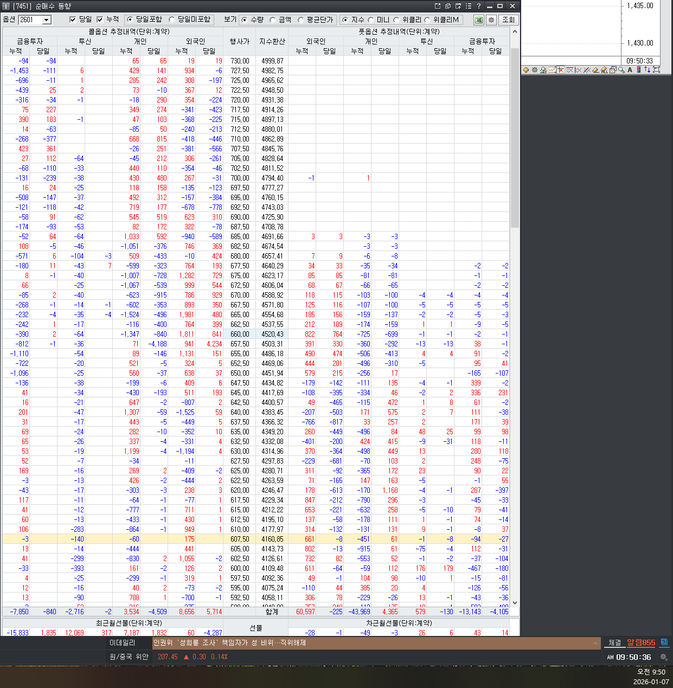The width and height of the screenshot is (673, 688).
Task: Open the zoom magnifier tool on the chart toolbar
Action: coord(621,70)
